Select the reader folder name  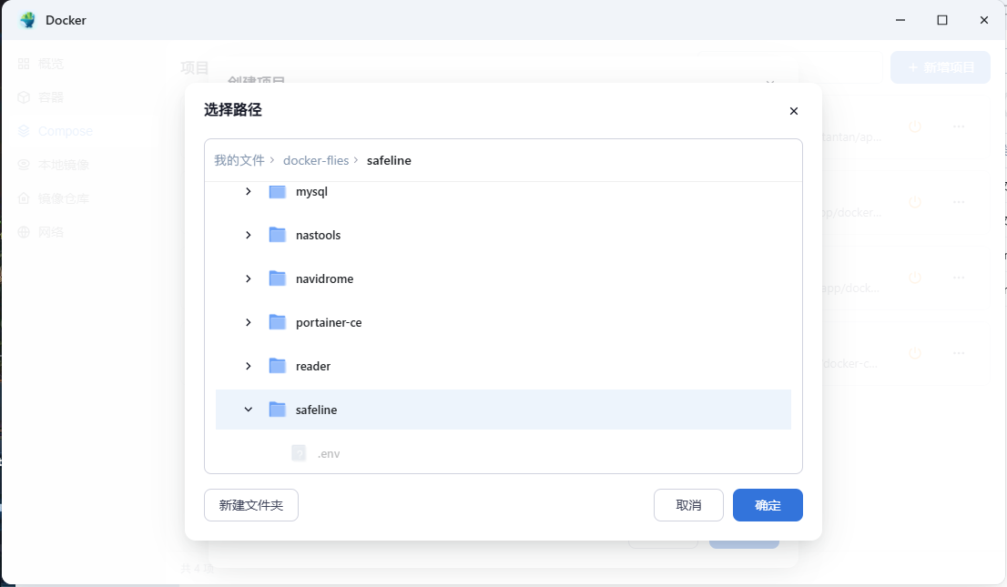pos(313,366)
